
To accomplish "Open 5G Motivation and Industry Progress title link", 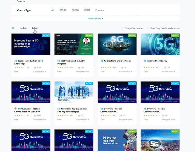I will [x=71, y=62].
